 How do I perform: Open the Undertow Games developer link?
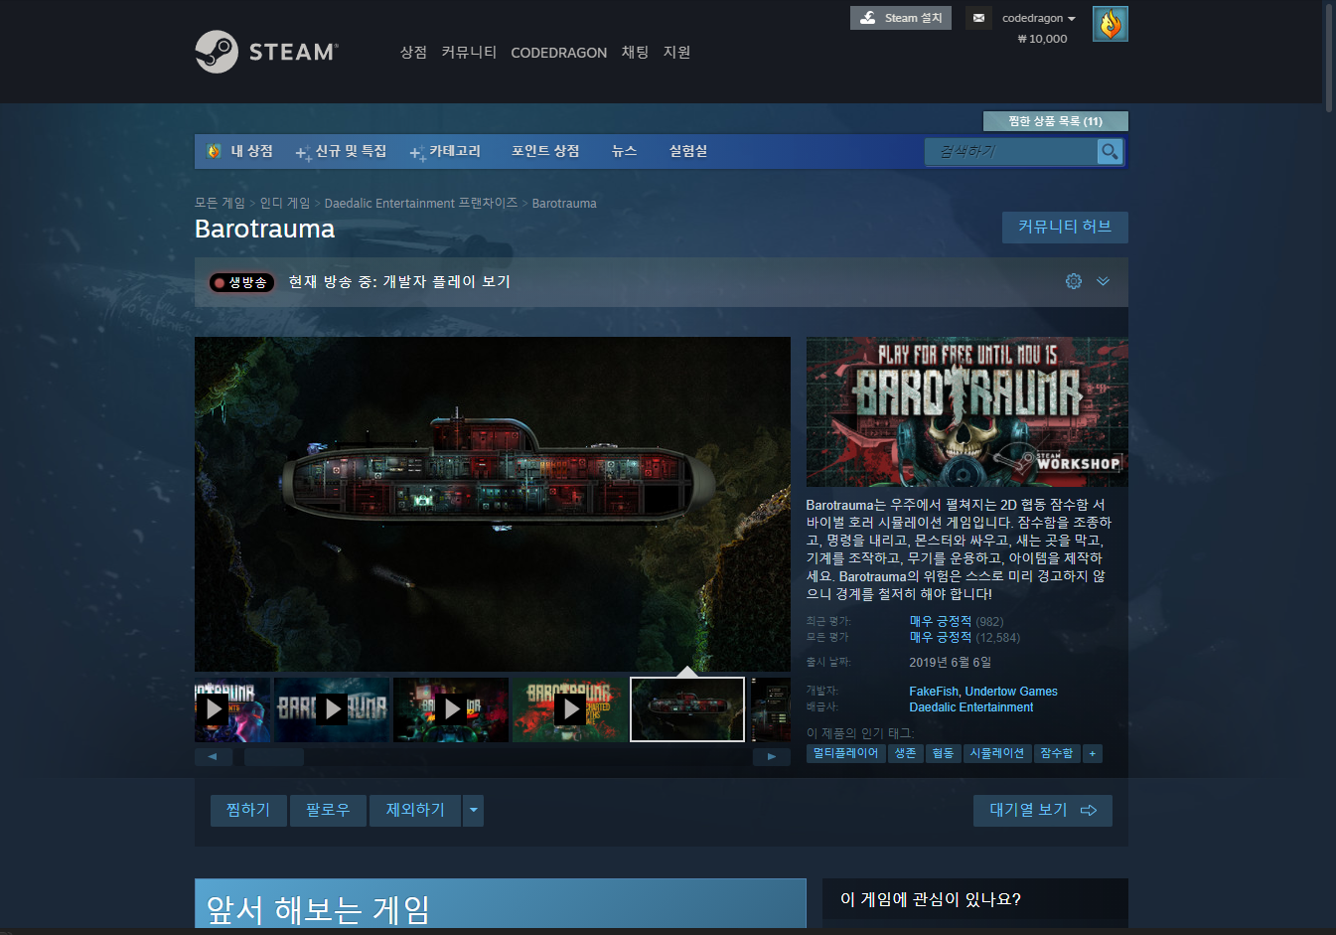point(1011,692)
